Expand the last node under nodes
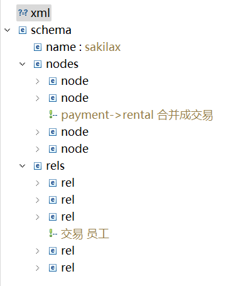The width and height of the screenshot is (238, 286). [x=38, y=149]
